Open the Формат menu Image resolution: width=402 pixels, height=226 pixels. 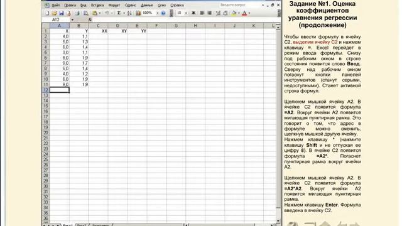coord(114,5)
